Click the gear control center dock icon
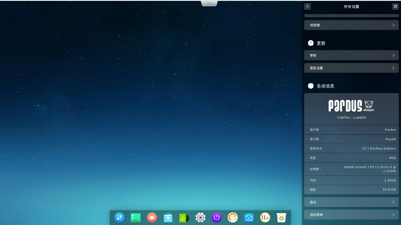The image size is (401, 225). coord(200,217)
